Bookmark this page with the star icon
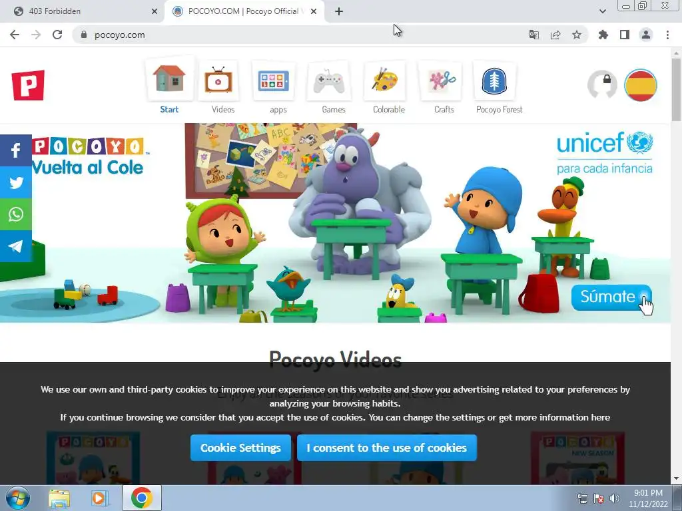The image size is (682, 511). point(577,35)
